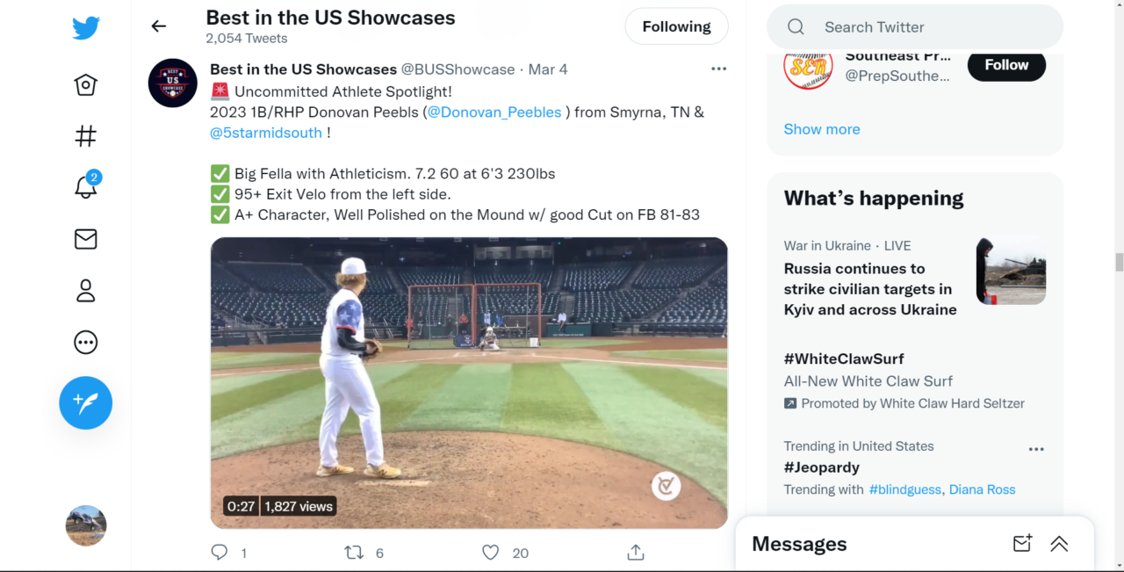Collapse the Messages panel chevron
Screen dimensions: 1124x572
pyautogui.click(x=1058, y=544)
